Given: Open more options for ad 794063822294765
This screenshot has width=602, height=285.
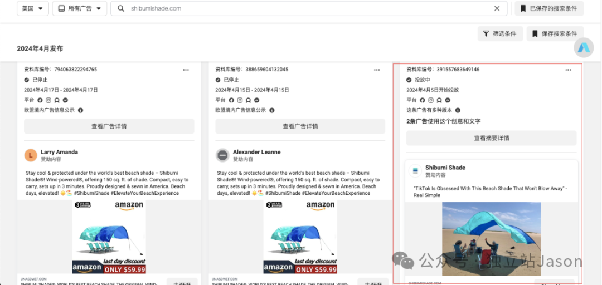Looking at the screenshot, I should point(186,70).
